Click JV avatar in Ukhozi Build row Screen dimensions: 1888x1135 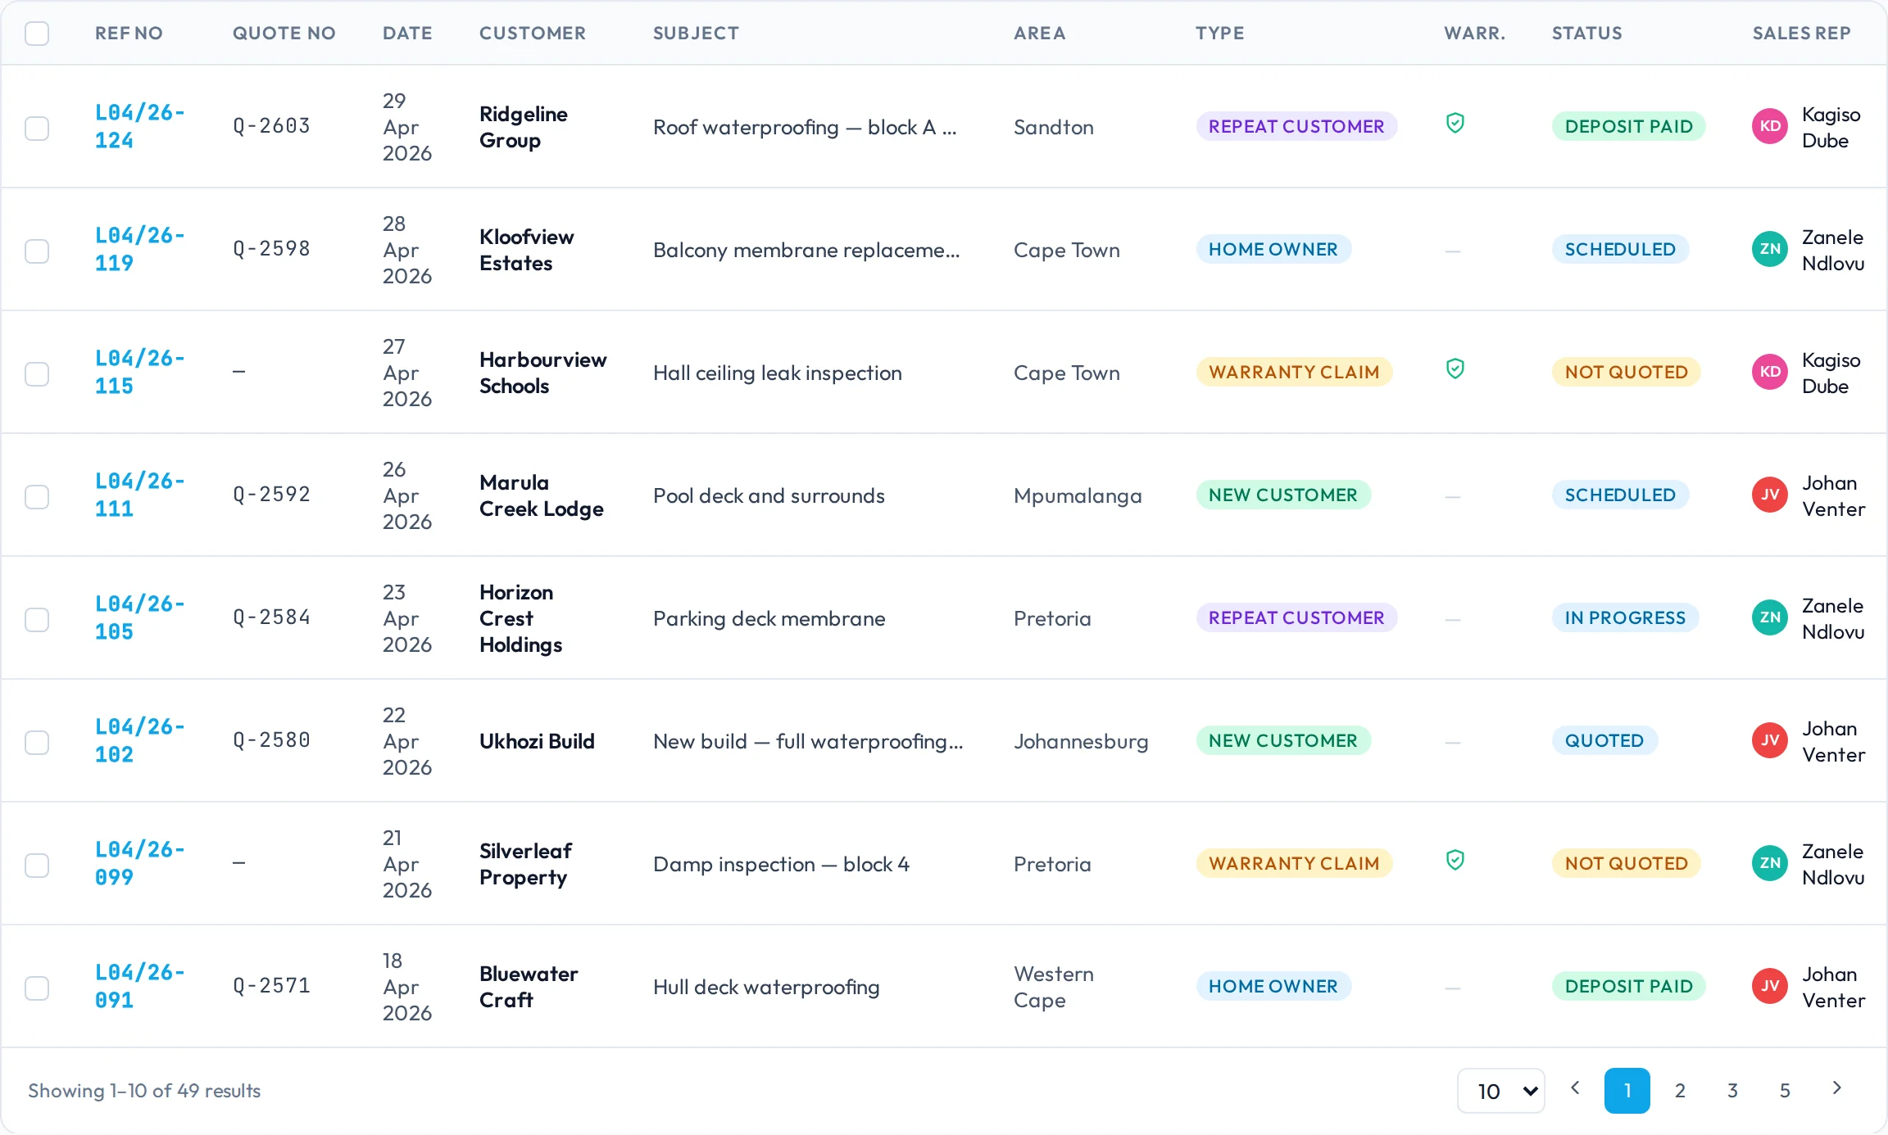point(1770,740)
